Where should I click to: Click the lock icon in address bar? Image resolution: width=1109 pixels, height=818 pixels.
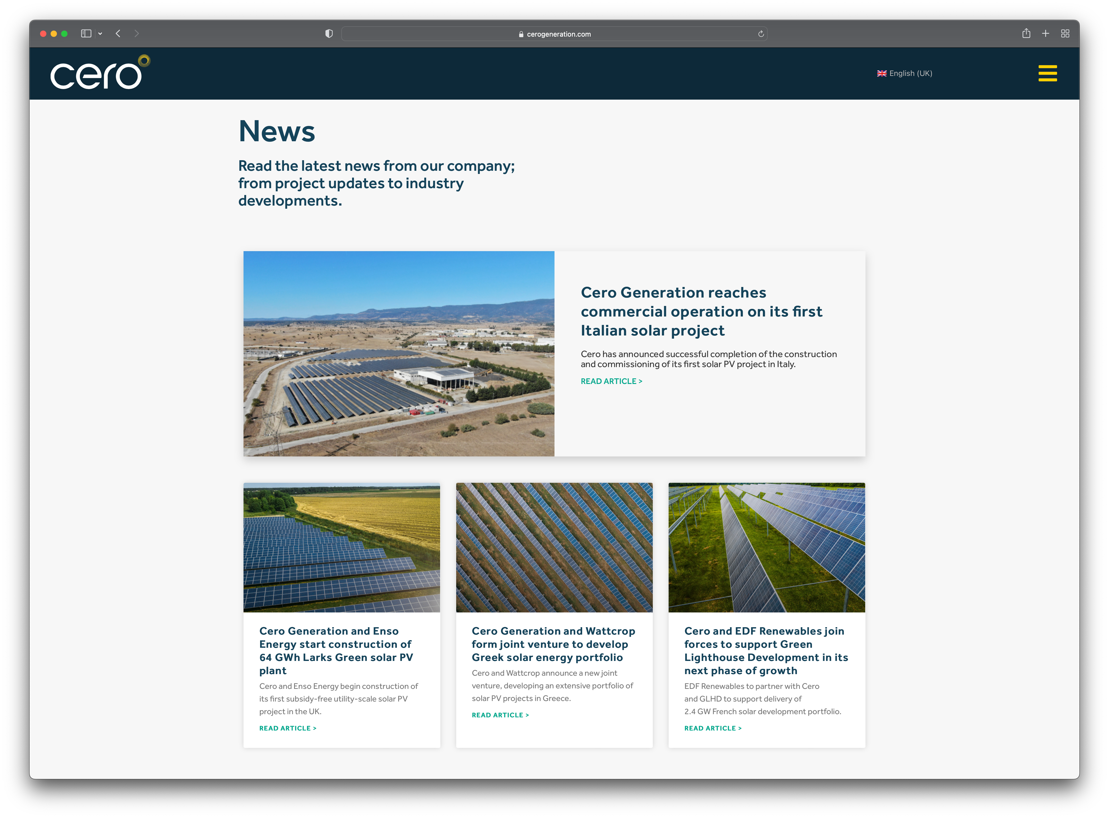pos(521,34)
